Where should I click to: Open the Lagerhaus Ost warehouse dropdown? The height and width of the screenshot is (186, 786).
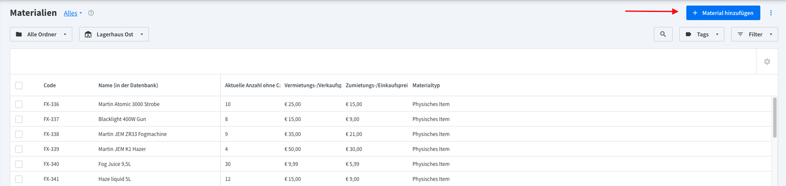point(114,34)
